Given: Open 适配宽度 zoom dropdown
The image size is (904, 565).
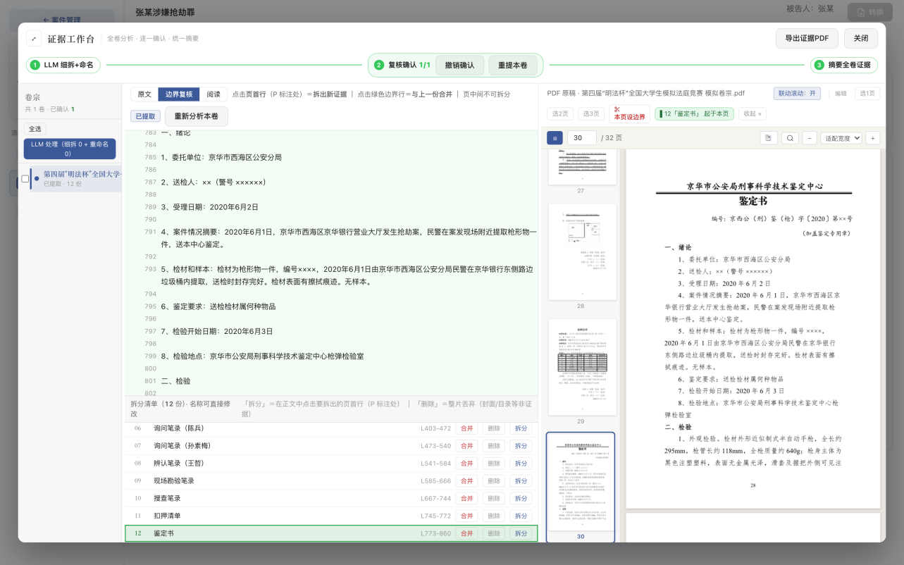Looking at the screenshot, I should click(x=841, y=138).
